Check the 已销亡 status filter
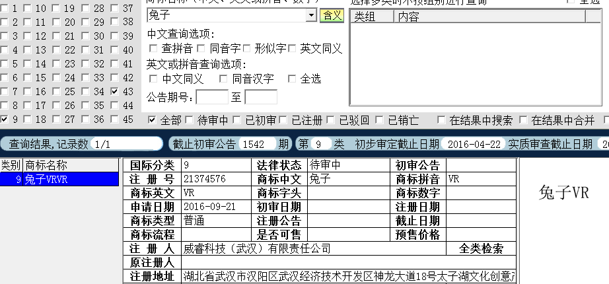609x284 pixels. pos(379,120)
